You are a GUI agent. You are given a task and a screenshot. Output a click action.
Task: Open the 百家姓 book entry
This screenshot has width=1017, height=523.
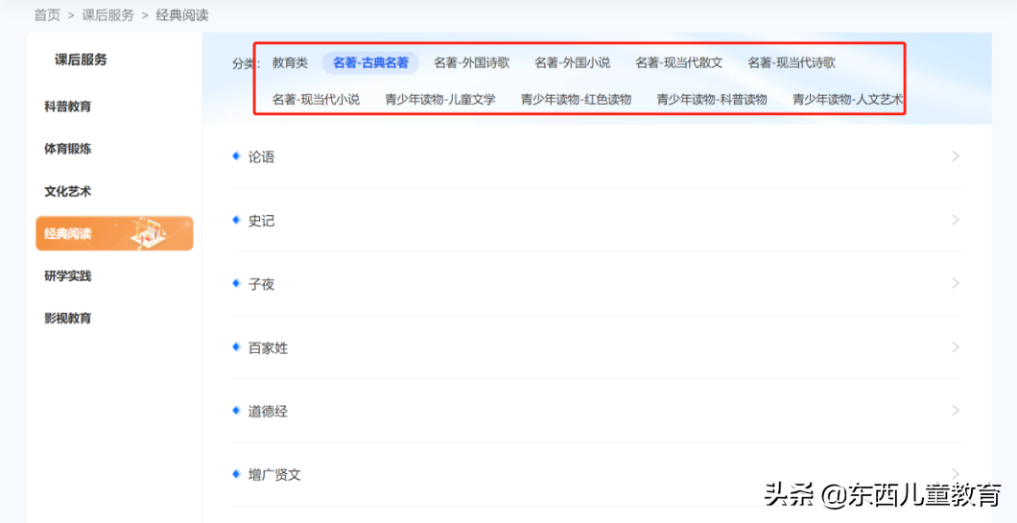(597, 347)
